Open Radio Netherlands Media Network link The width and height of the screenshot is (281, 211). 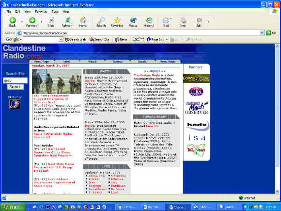(x=52, y=135)
